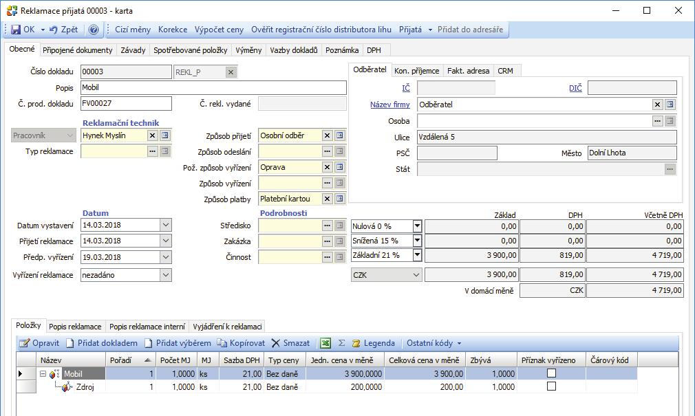Viewport: 695px width, 416px height.
Task: Browse Středisko with ellipsis button
Action: coord(327,226)
